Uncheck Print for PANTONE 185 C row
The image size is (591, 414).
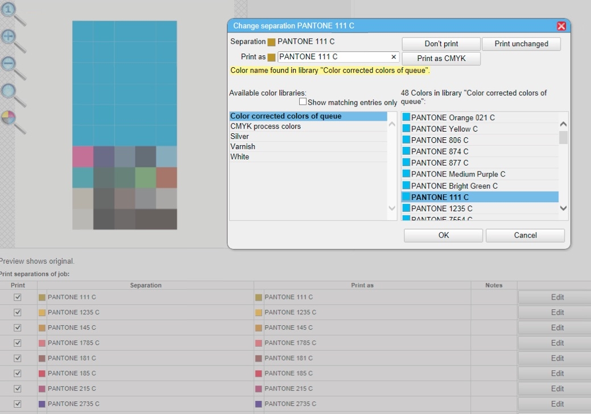point(17,373)
